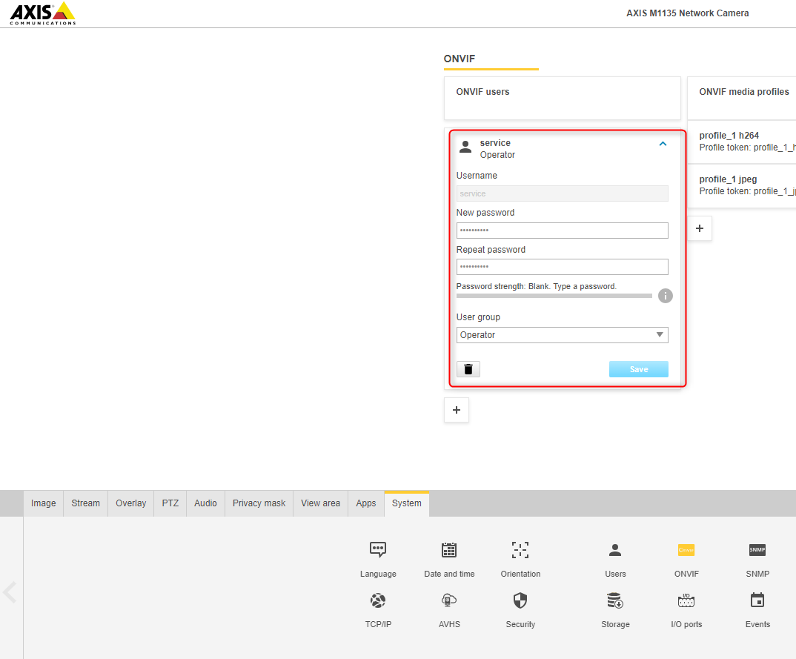Collapse the service user panel chevron
The image size is (796, 659).
coord(663,145)
